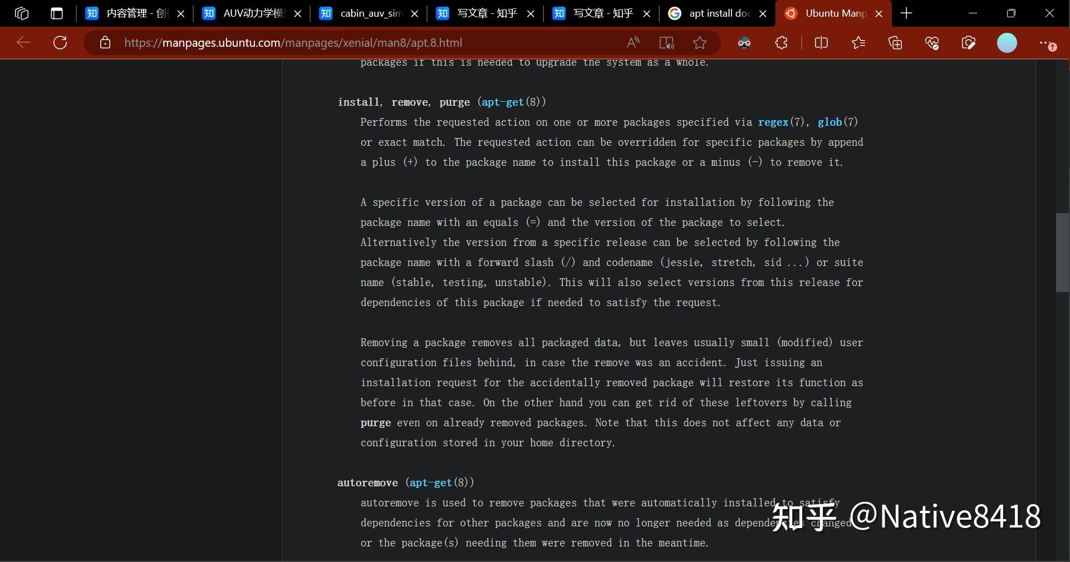This screenshot has height=562, width=1070.
Task: Toggle split screen view
Action: pyautogui.click(x=821, y=43)
